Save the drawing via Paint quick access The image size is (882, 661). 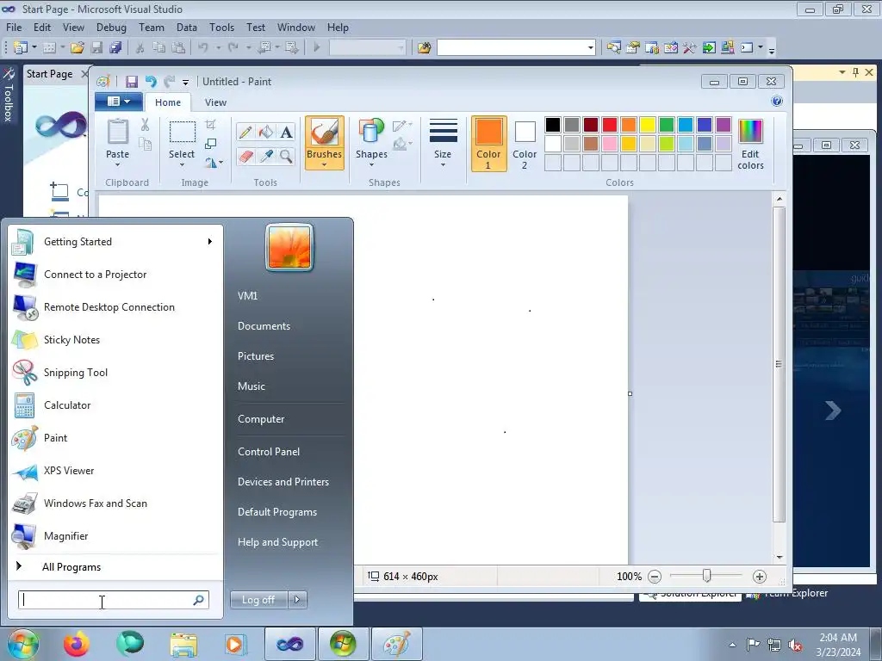coord(132,82)
